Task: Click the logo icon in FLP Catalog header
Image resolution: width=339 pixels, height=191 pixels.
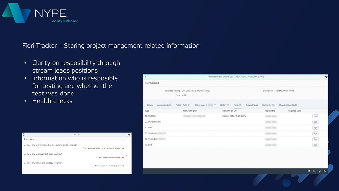Action: click(326, 77)
